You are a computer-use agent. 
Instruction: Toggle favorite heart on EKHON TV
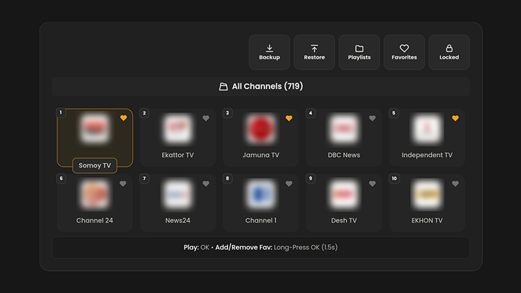pos(455,184)
